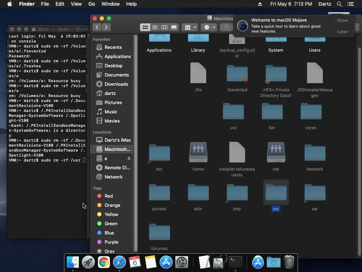This screenshot has height=272, width=362.
Task: Open the Help menu
Action: (131, 4)
